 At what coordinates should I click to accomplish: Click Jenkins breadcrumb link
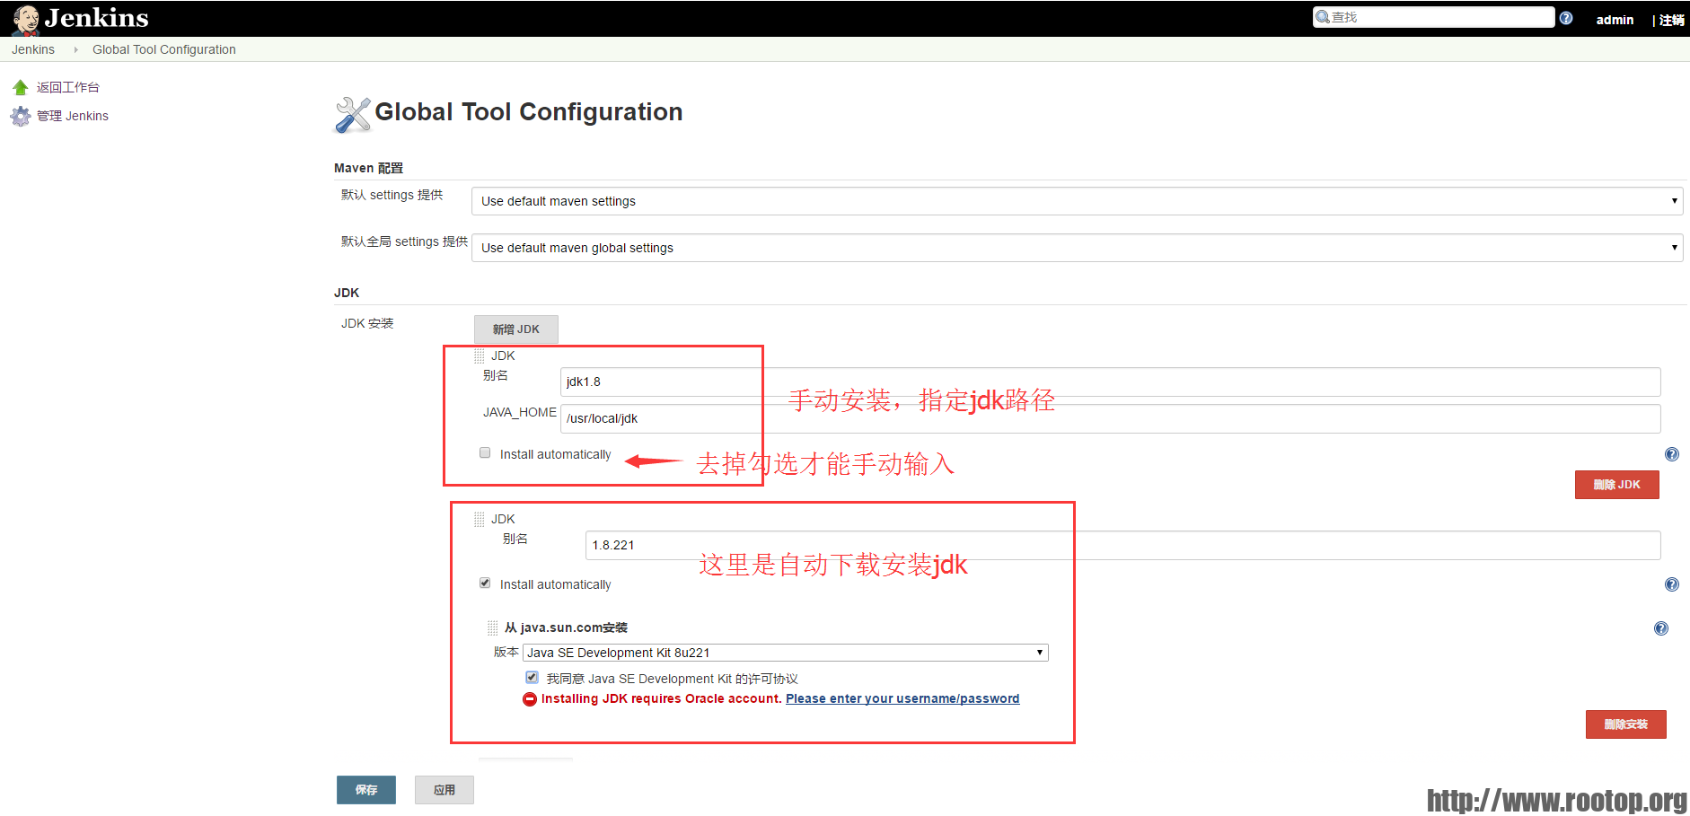(33, 49)
